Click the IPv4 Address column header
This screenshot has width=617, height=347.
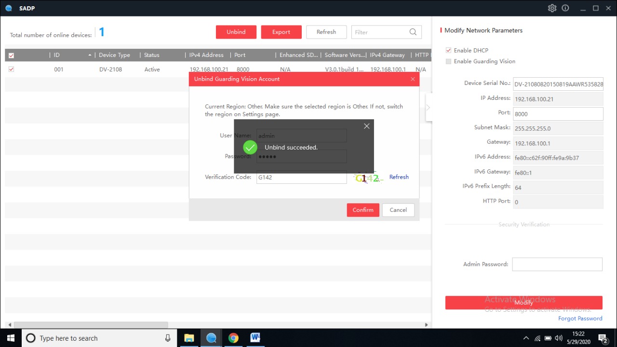click(206, 55)
